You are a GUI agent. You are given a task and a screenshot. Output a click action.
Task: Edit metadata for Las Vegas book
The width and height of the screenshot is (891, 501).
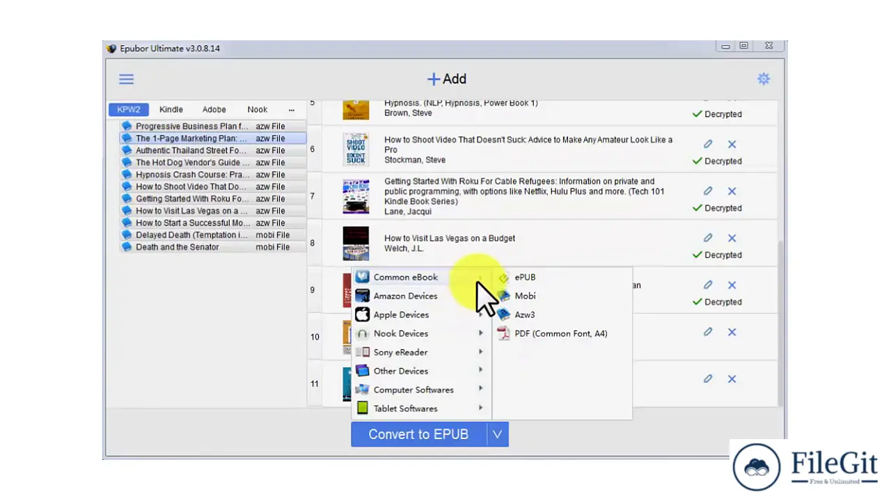pos(708,238)
